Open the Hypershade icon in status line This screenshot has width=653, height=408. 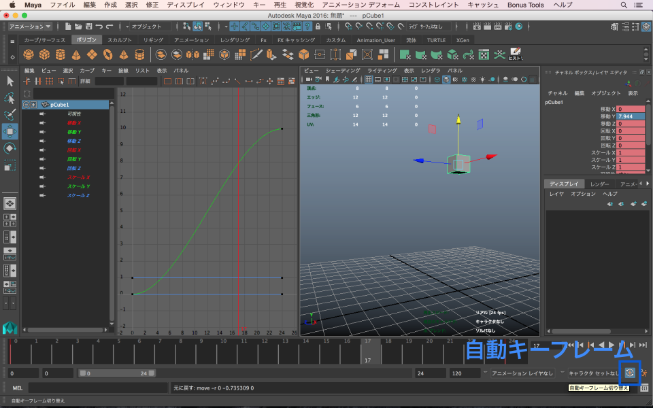coord(519,27)
